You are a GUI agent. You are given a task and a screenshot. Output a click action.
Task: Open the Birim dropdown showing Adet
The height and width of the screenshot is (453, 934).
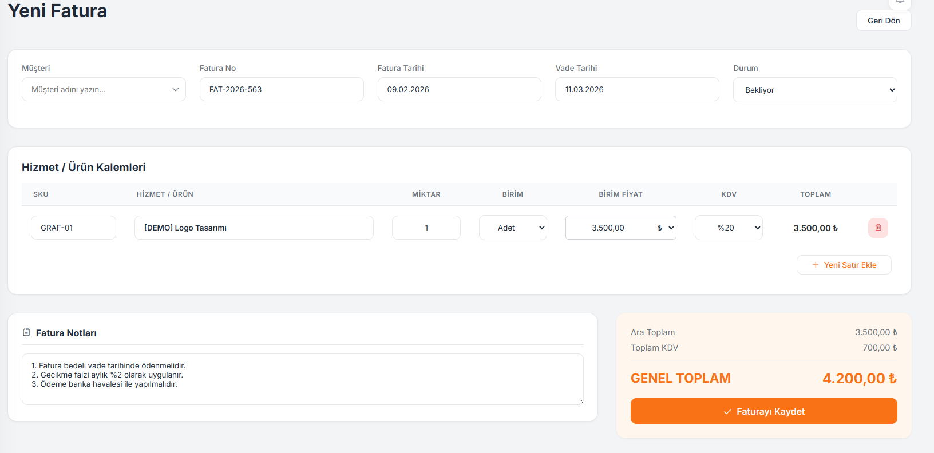click(x=513, y=228)
